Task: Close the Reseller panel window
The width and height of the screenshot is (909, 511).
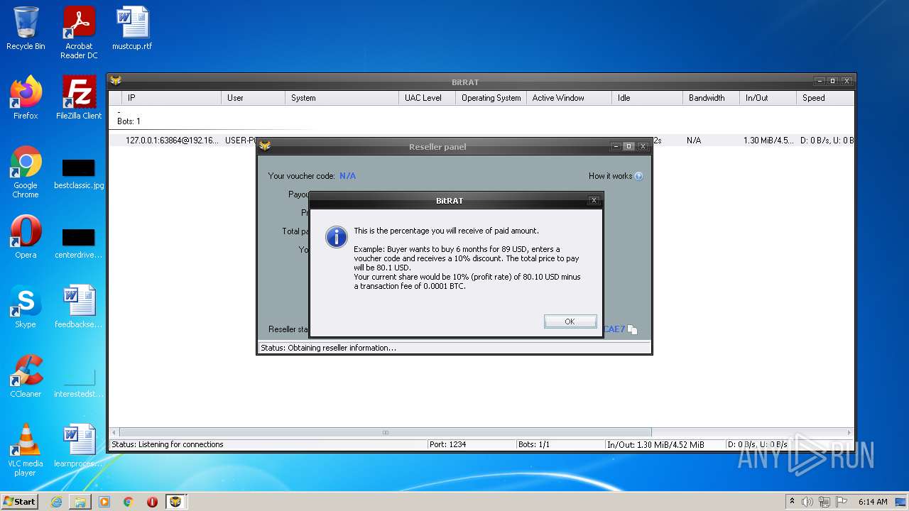Action: point(643,146)
